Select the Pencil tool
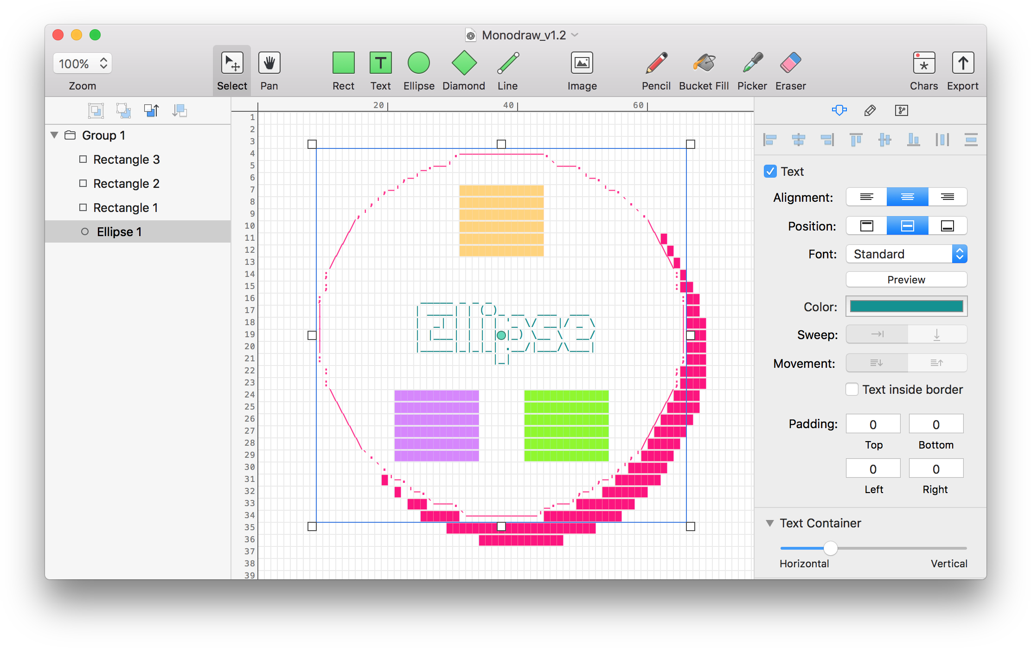 pos(656,64)
